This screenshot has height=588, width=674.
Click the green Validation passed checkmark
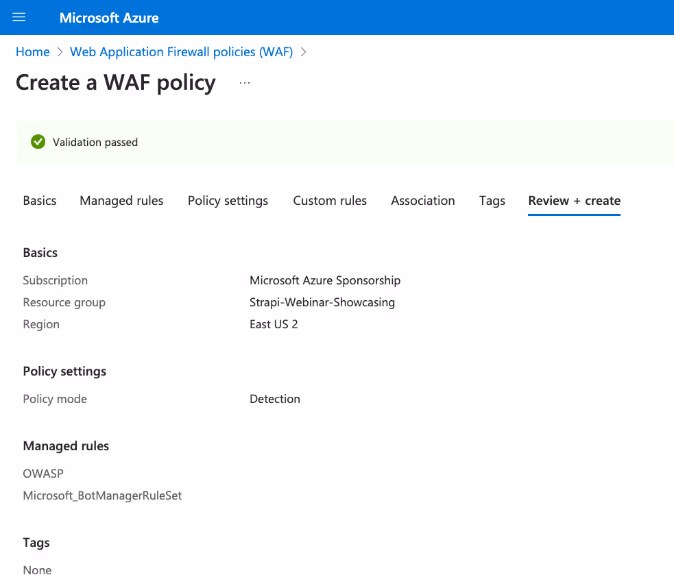coord(38,142)
